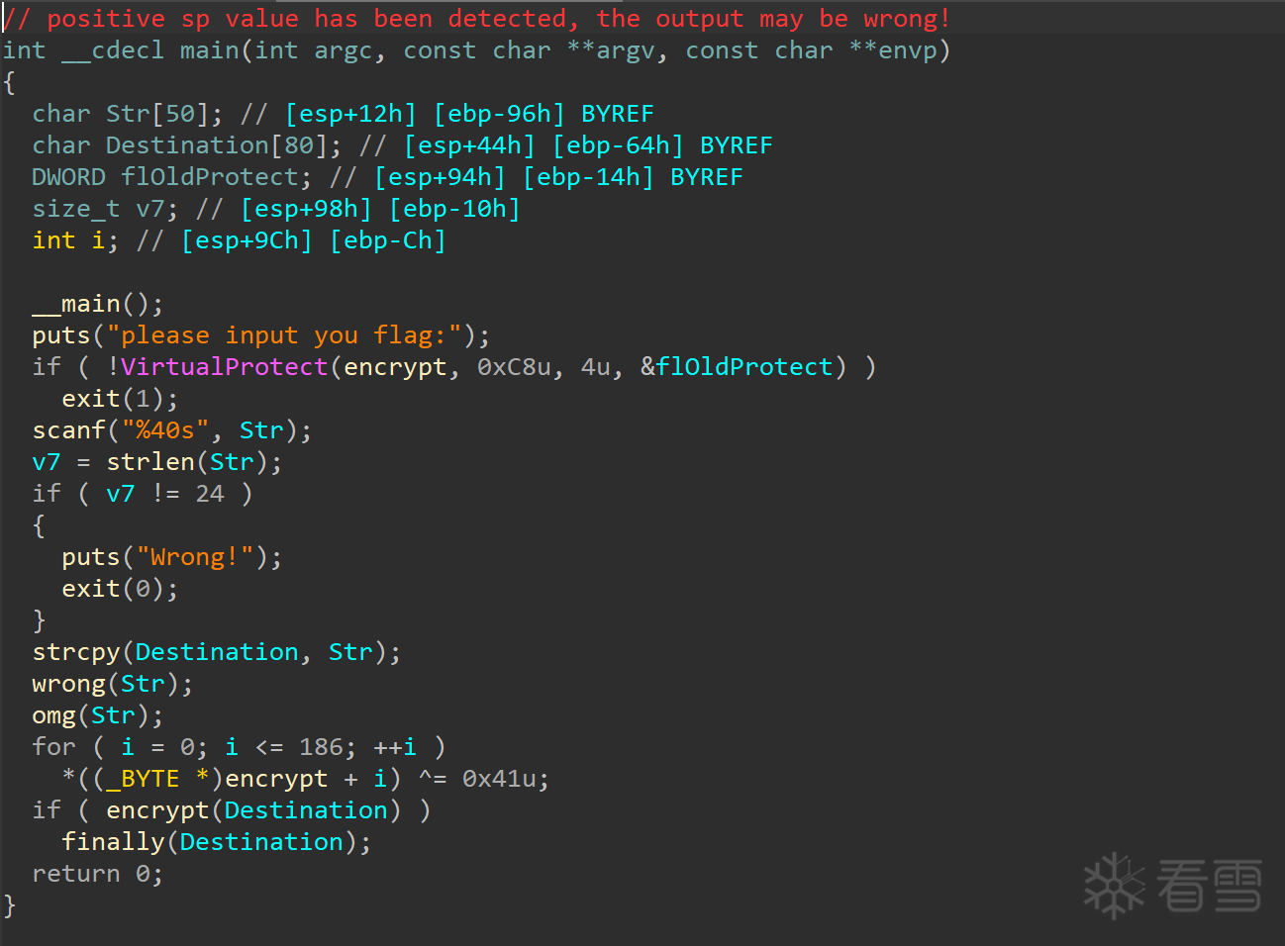Image resolution: width=1285 pixels, height=946 pixels.
Task: Click the scanf function name
Action: [x=68, y=430]
